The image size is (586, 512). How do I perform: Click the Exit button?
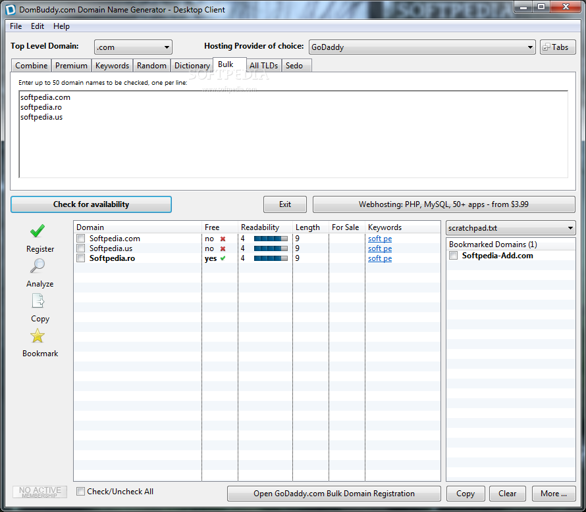coord(285,204)
